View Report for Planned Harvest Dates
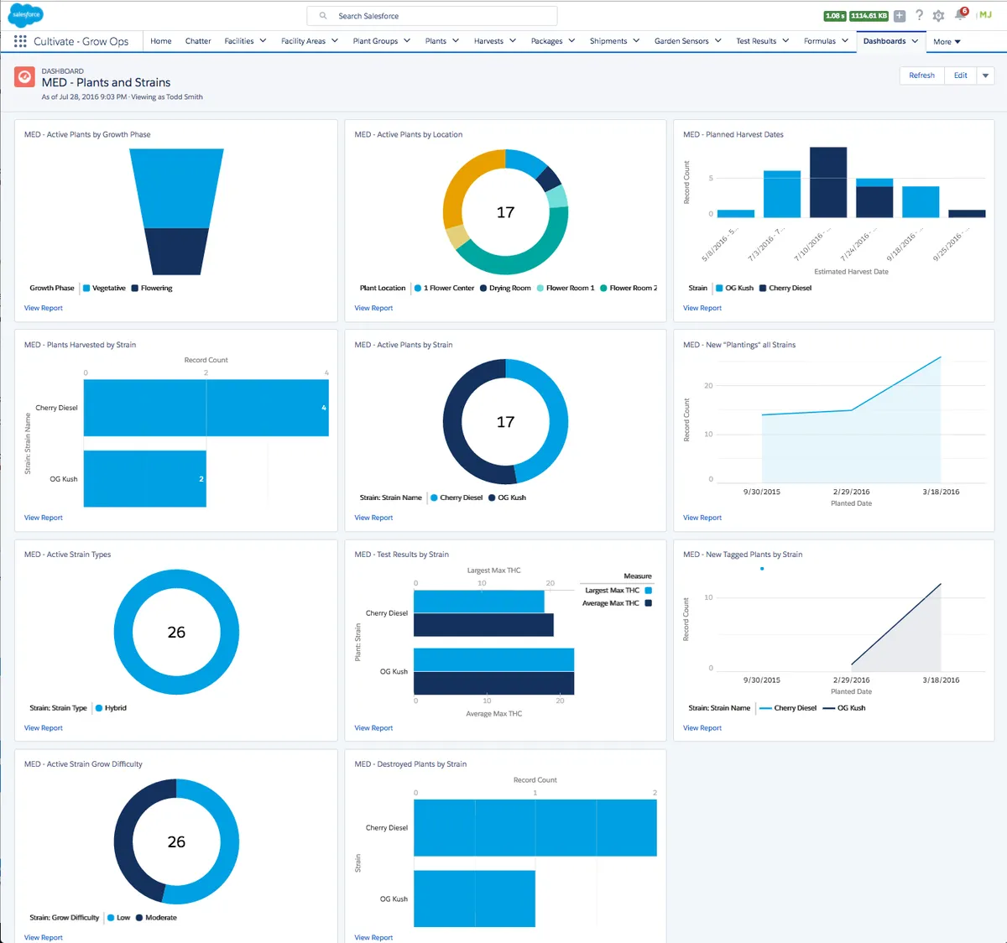 click(x=702, y=308)
